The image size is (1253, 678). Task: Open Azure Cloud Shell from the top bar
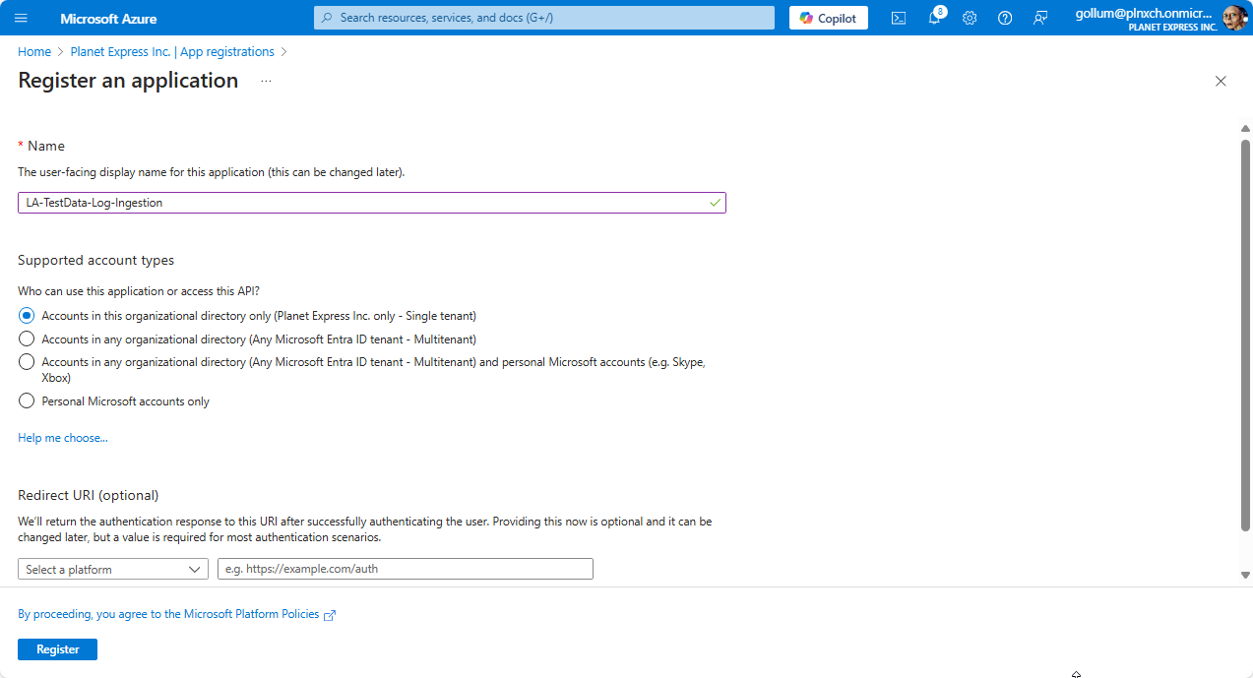pos(898,18)
